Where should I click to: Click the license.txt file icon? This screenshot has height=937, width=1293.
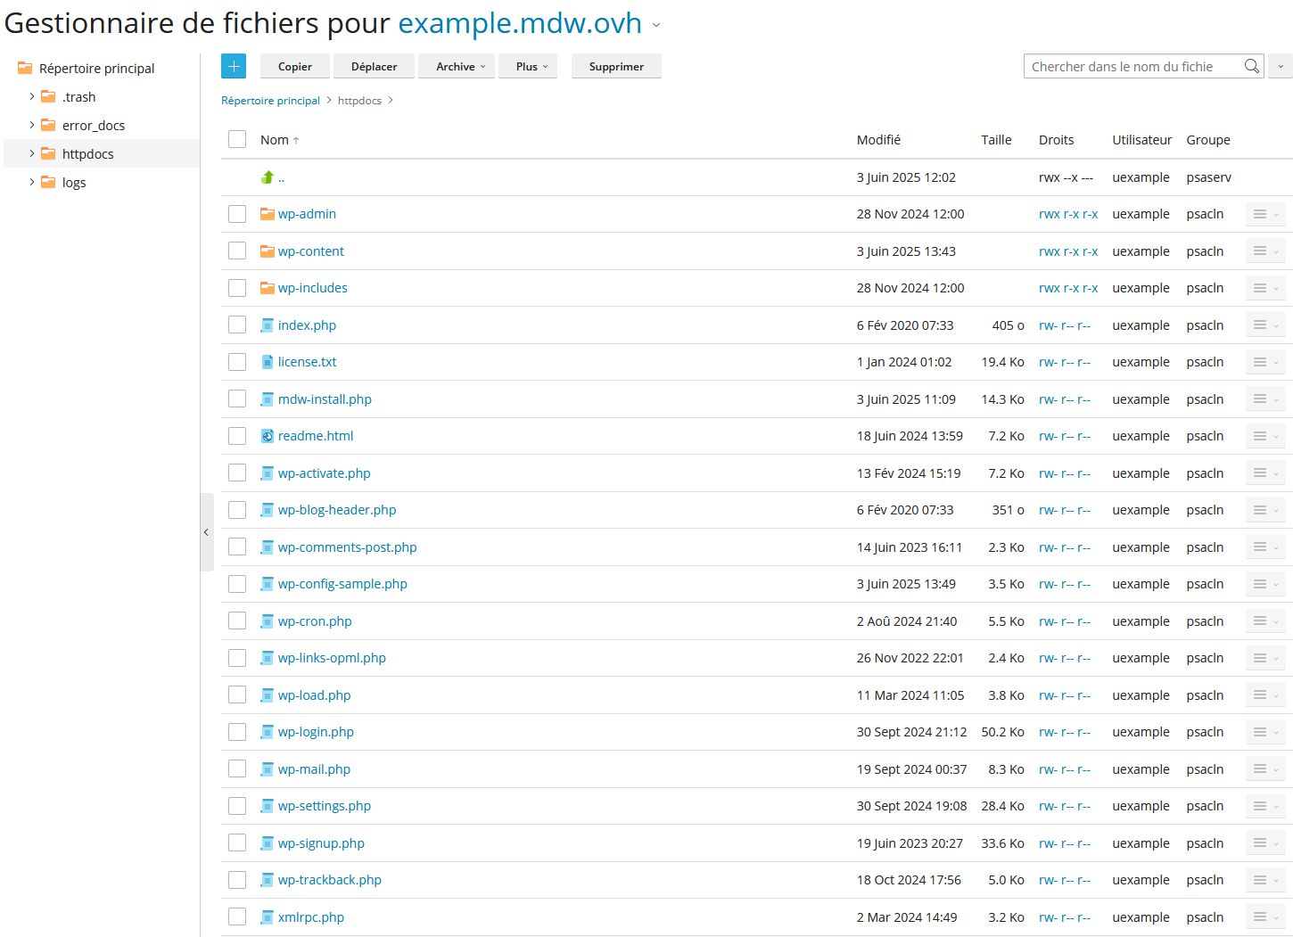[267, 362]
